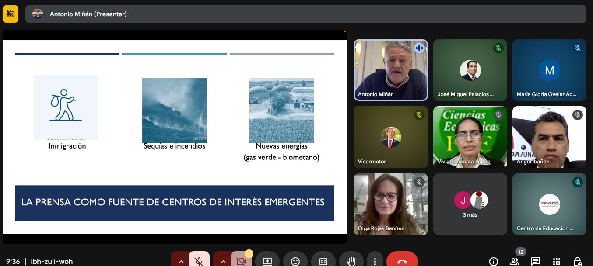The width and height of the screenshot is (593, 266).
Task: Click the present screen icon
Action: click(267, 261)
